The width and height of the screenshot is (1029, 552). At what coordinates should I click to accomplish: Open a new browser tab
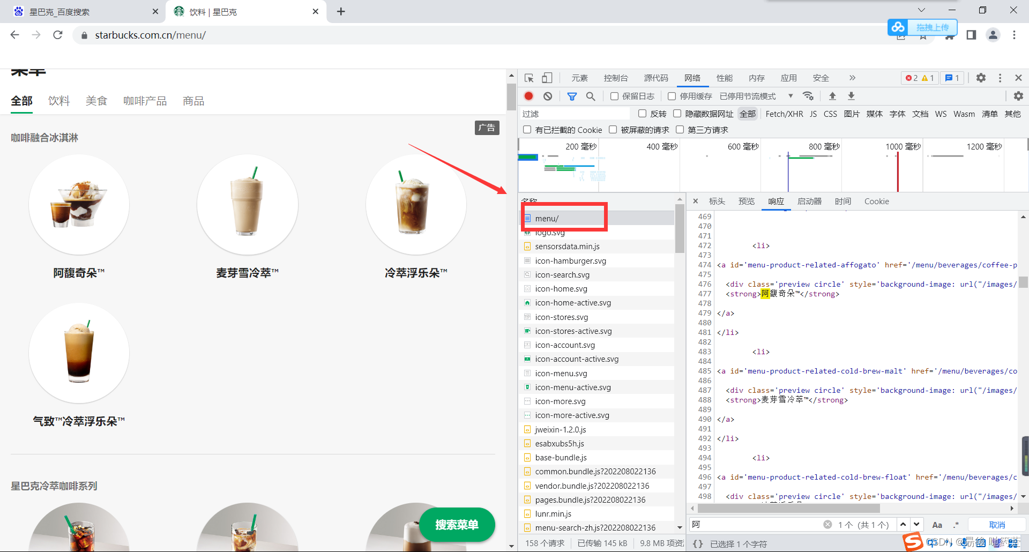341,11
